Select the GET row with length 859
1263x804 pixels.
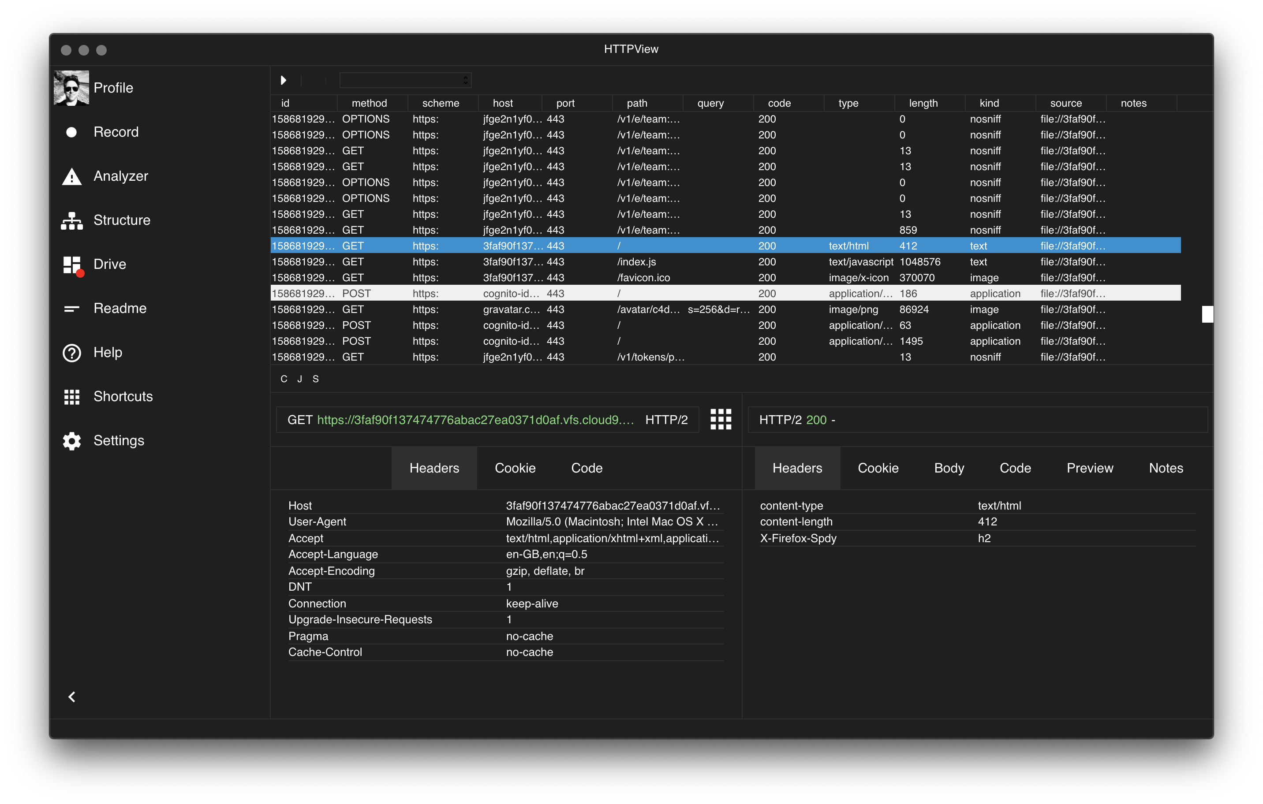click(725, 230)
